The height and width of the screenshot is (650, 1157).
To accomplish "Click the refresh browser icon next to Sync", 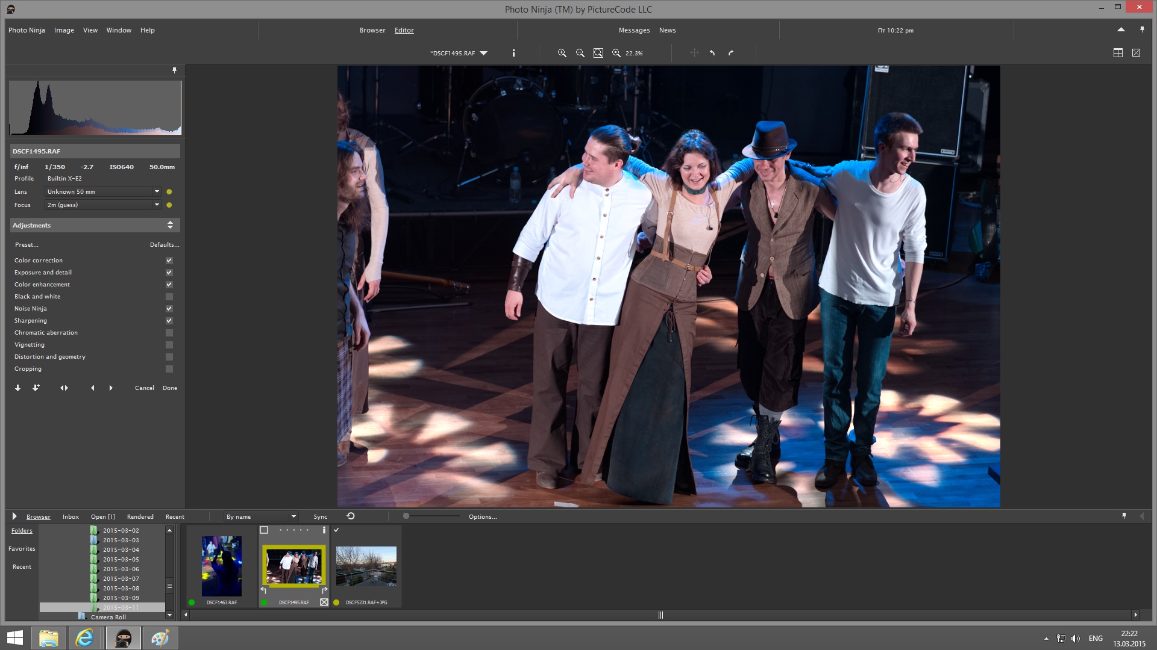I will [x=351, y=516].
